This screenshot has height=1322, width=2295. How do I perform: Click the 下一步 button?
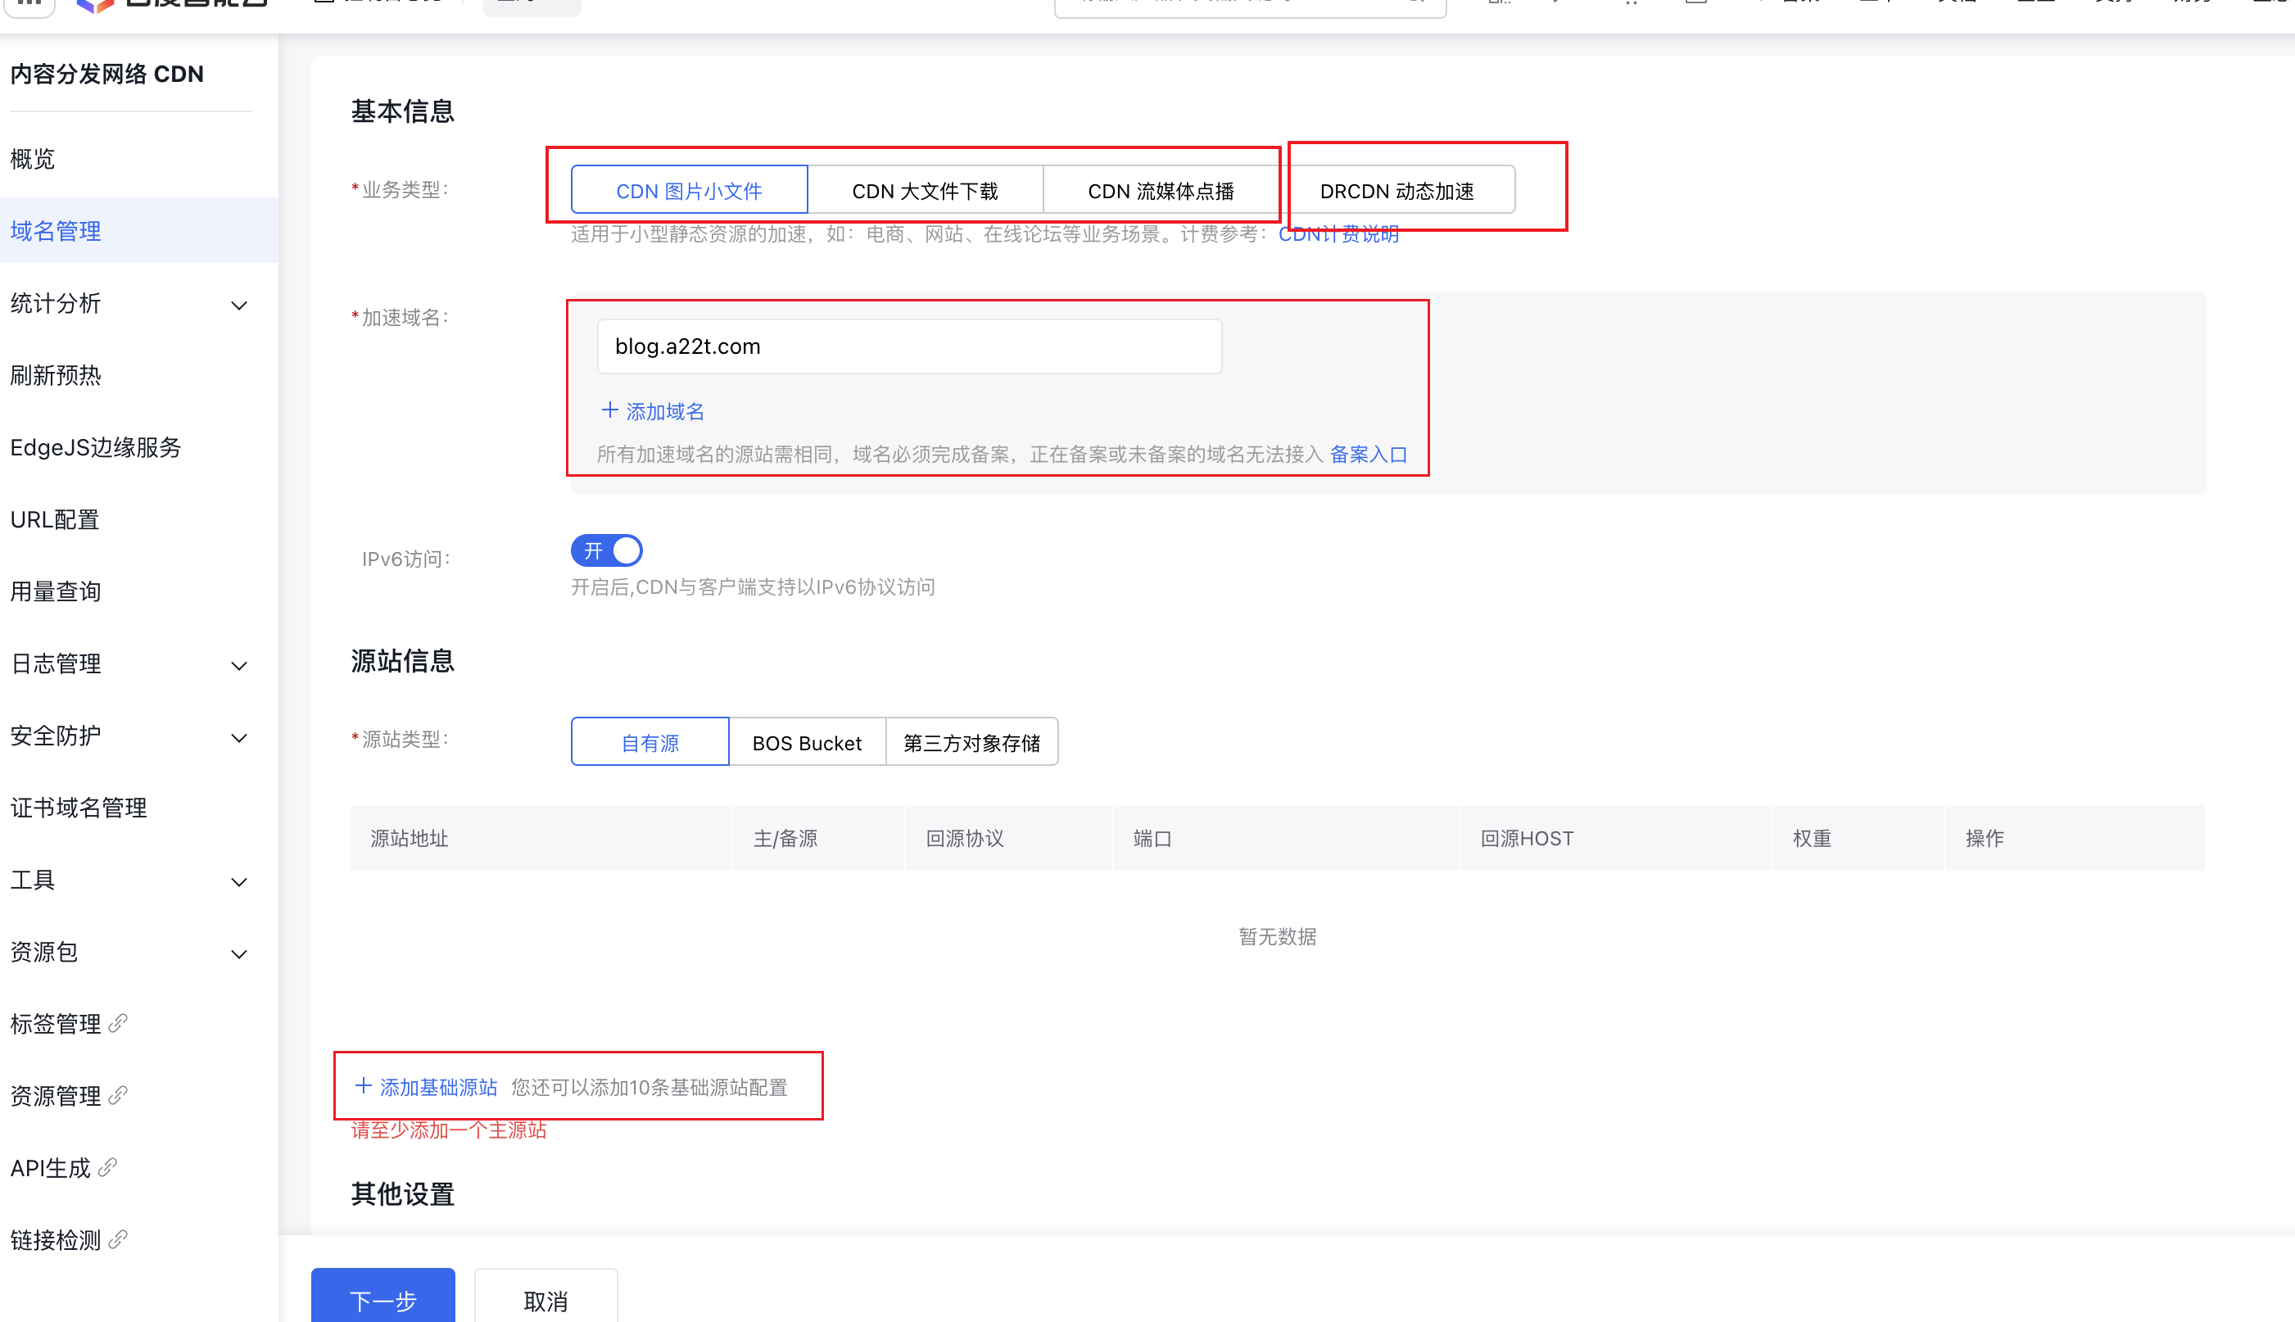[x=383, y=1300]
